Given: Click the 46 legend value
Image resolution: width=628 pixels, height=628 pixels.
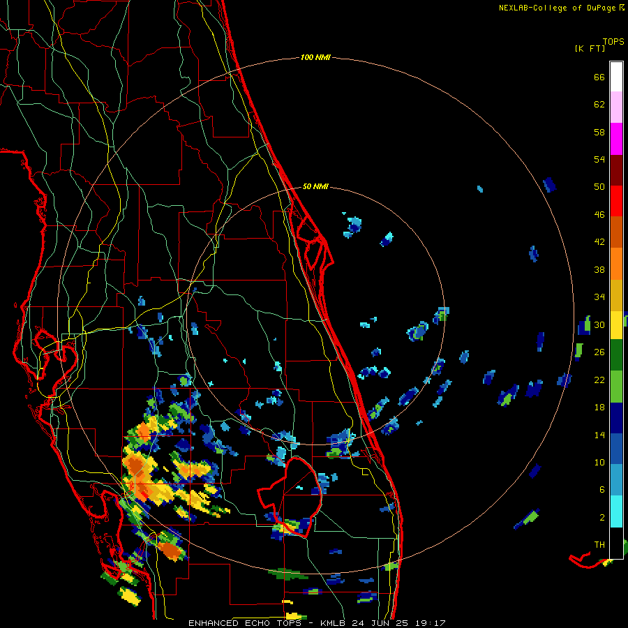Looking at the screenshot, I should click(x=599, y=215).
